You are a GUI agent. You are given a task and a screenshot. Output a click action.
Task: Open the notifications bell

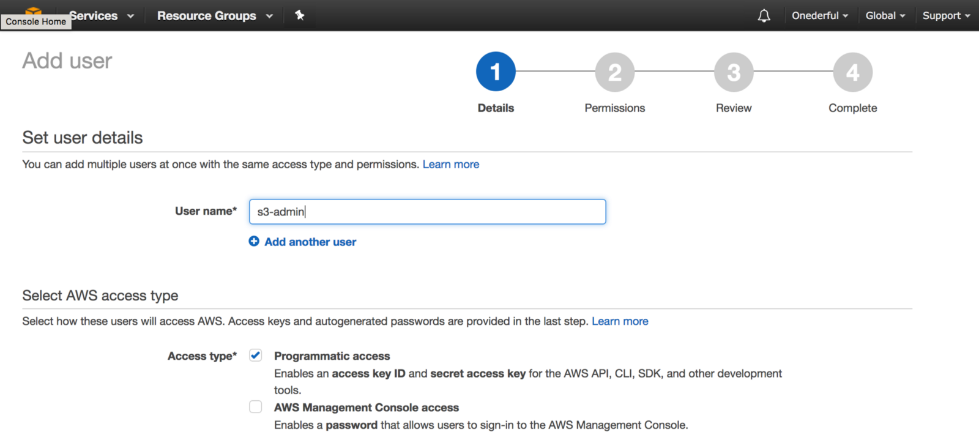(x=764, y=16)
